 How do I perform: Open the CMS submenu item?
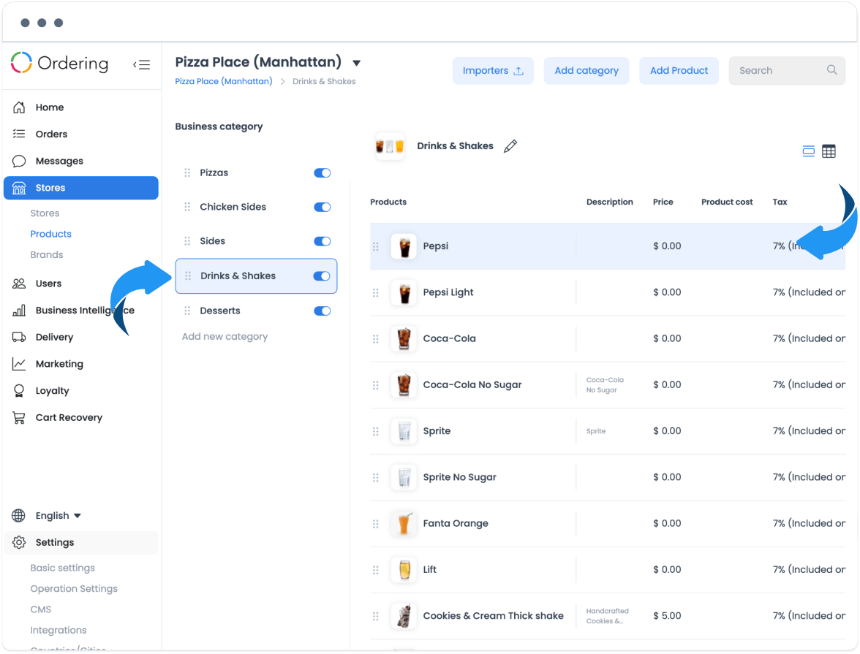(x=41, y=609)
